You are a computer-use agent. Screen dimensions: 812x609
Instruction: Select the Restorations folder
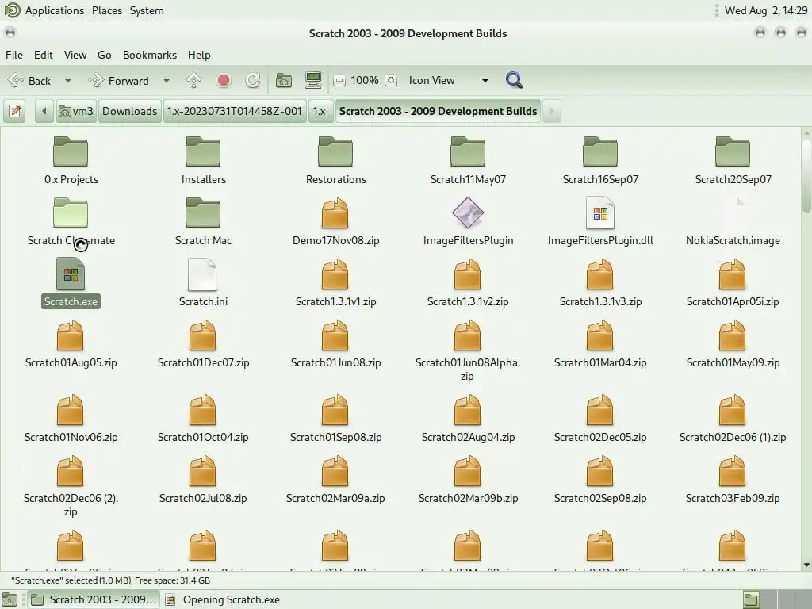(335, 160)
